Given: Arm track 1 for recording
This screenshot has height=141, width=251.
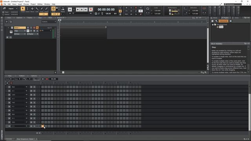Looking at the screenshot, I should tap(34, 28).
